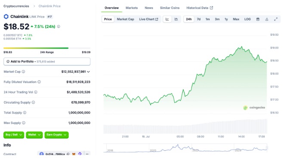Image resolution: width=290 pixels, height=165 pixels.
Task: Open the calendar date range picker
Action: click(258, 19)
